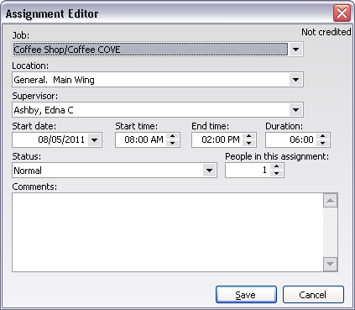
Task: Click the Duration value 06:00
Action: pos(301,139)
